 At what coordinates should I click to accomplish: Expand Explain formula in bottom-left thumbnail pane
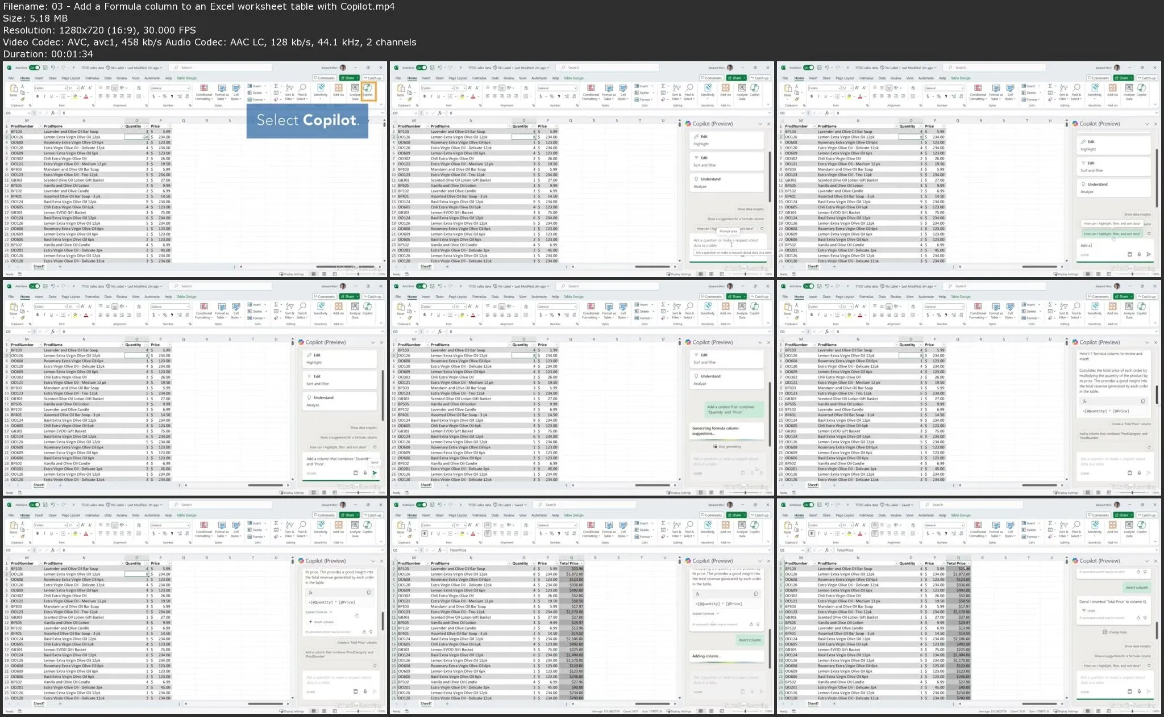[319, 612]
